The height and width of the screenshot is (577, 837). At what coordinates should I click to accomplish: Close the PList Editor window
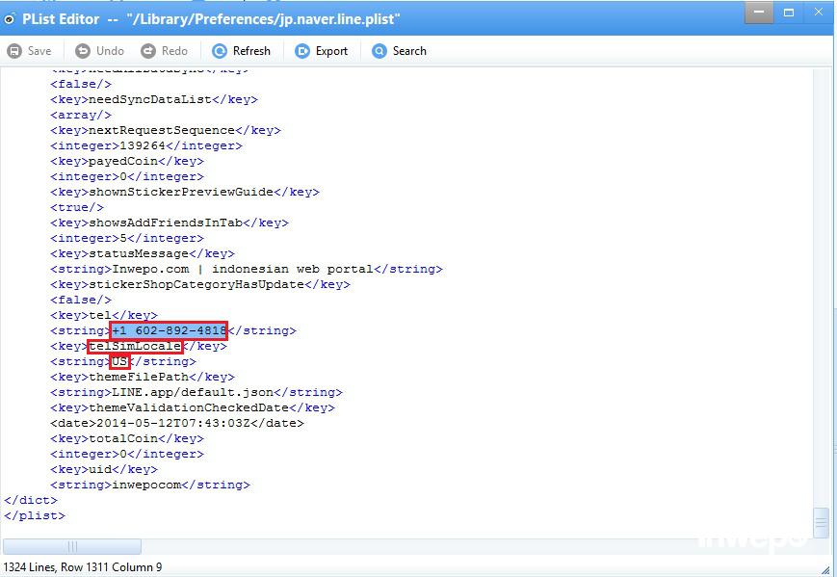click(819, 13)
